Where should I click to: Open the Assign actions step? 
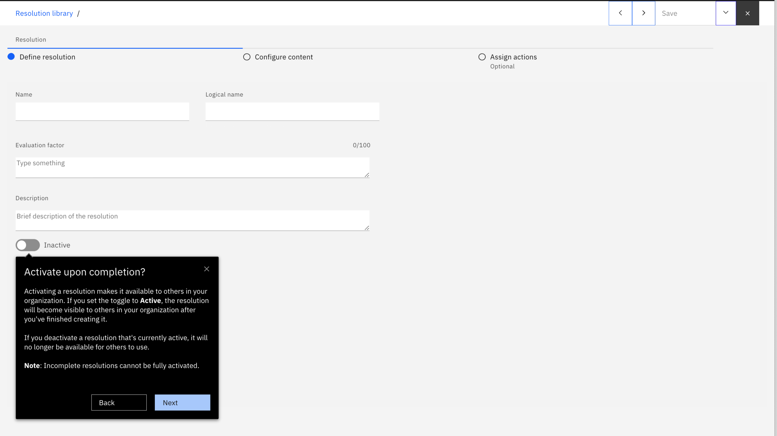coord(513,57)
